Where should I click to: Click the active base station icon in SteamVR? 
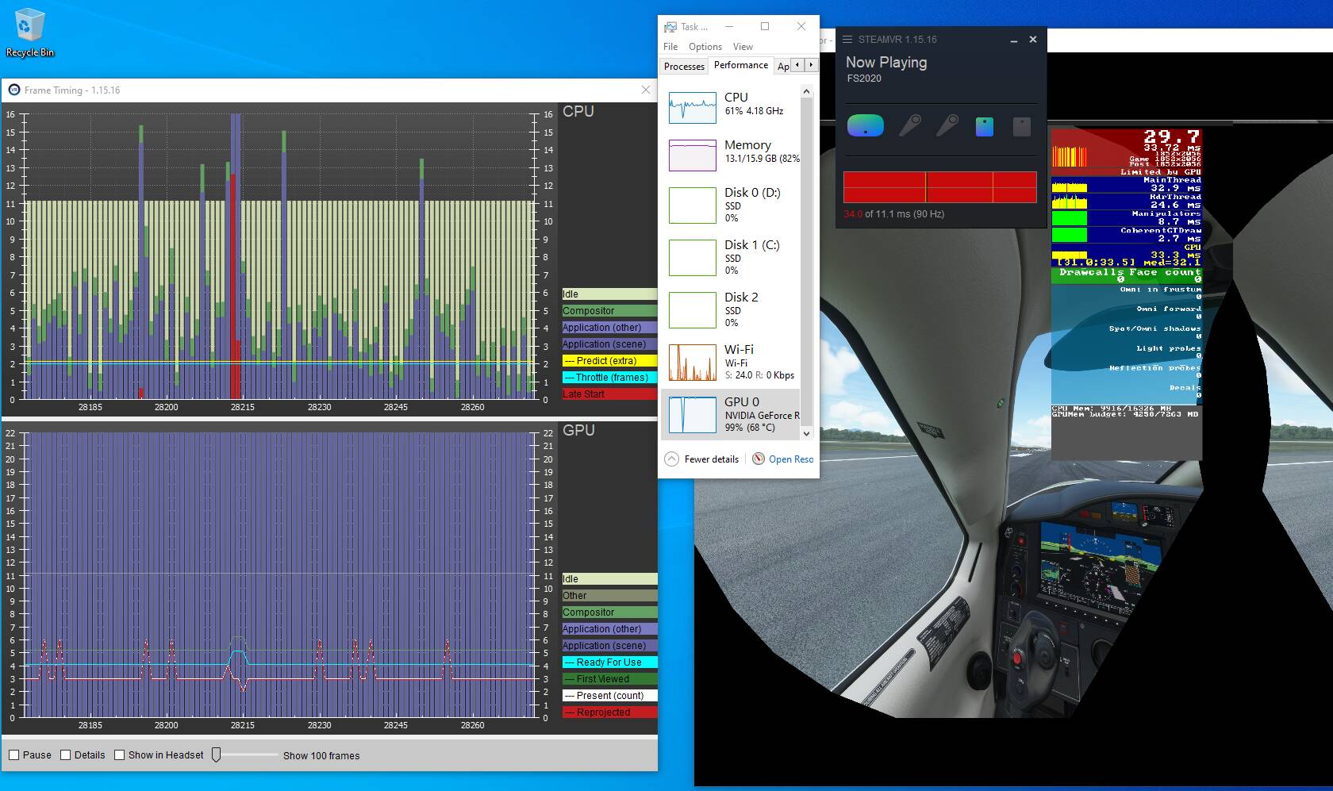coord(984,126)
